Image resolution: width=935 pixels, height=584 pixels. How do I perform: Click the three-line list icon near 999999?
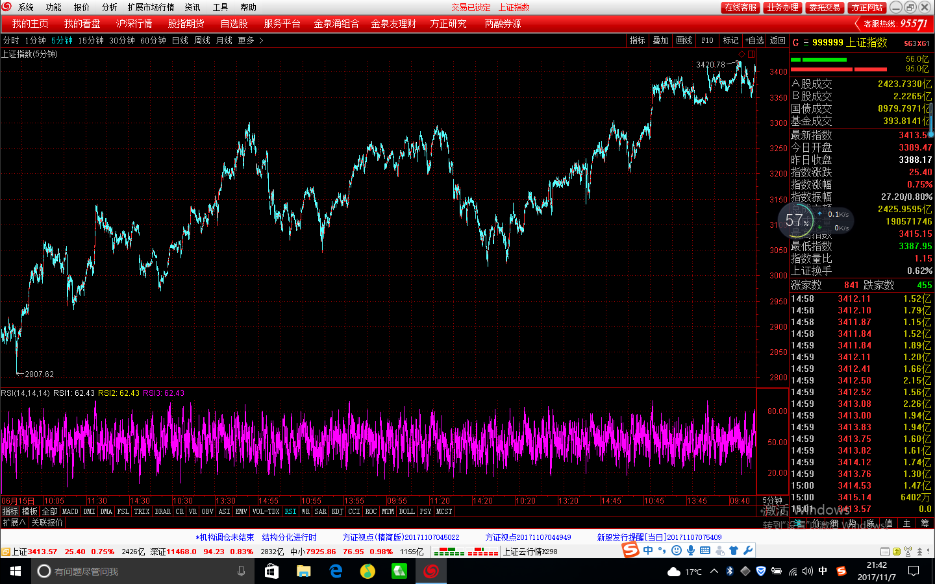coord(806,43)
